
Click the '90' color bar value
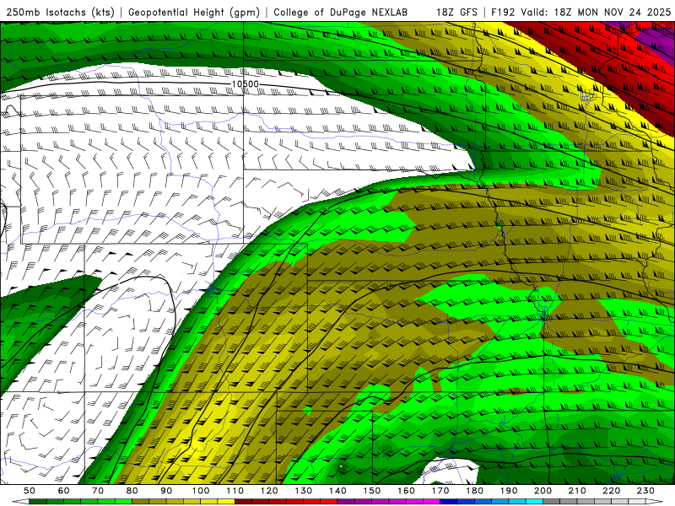[166, 491]
